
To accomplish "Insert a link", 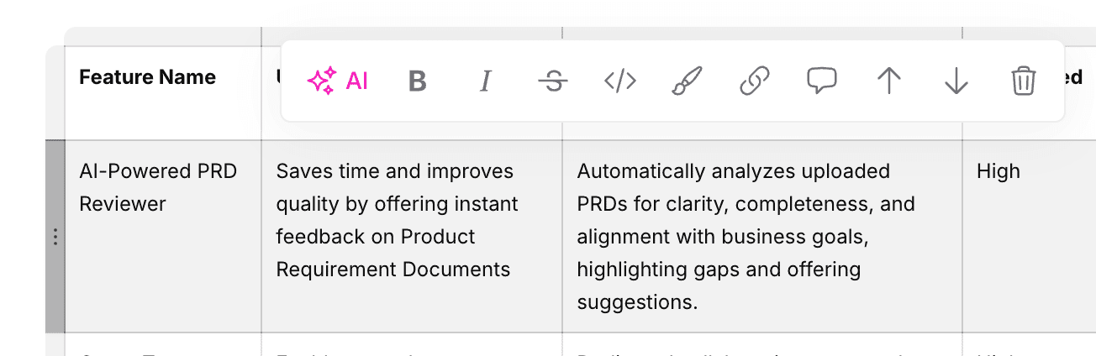I will point(755,81).
